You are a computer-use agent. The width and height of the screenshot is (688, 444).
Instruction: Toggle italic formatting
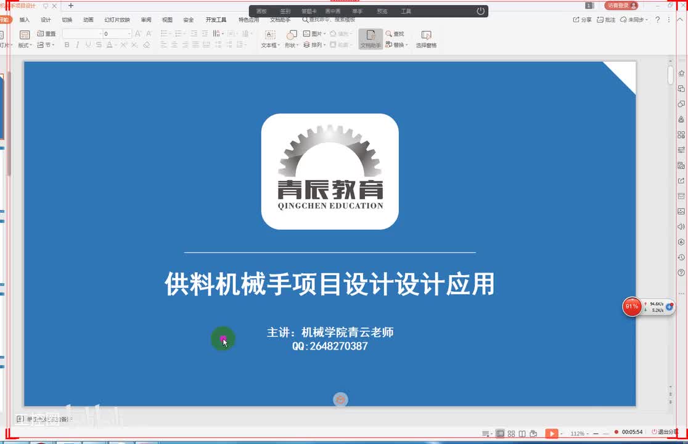point(77,45)
